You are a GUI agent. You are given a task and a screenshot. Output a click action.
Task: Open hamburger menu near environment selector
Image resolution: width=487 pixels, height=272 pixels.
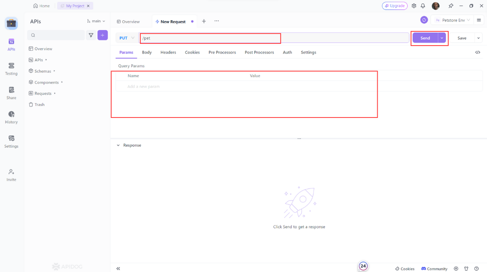479,20
